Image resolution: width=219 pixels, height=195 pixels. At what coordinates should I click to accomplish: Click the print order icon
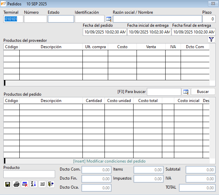16,184
